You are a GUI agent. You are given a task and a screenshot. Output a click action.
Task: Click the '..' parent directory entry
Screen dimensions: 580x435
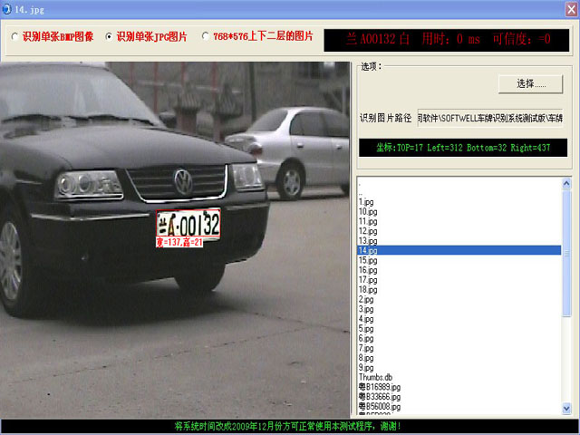point(360,191)
